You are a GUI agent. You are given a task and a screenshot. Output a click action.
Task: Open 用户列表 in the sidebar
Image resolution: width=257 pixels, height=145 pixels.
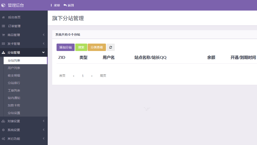14,68
